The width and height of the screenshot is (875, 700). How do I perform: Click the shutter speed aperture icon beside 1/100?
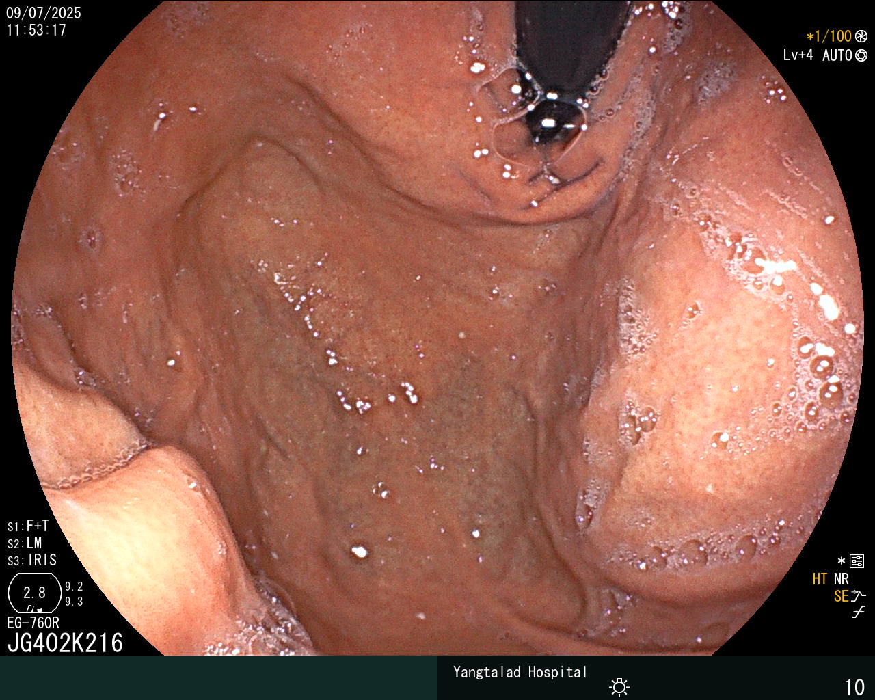[x=861, y=37]
